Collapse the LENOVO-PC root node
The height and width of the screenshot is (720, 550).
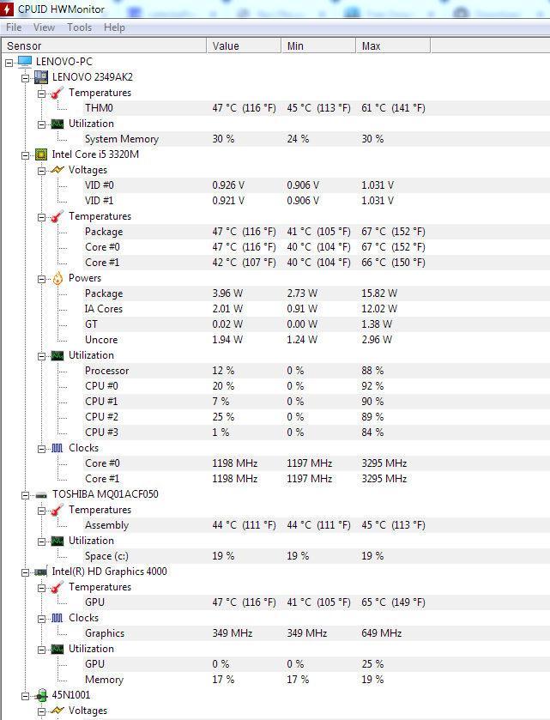click(9, 62)
